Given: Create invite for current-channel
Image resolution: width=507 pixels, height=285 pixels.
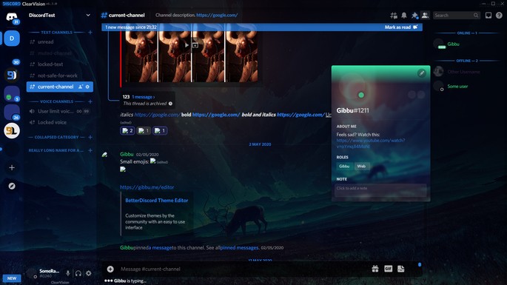Looking at the screenshot, I should point(81,87).
